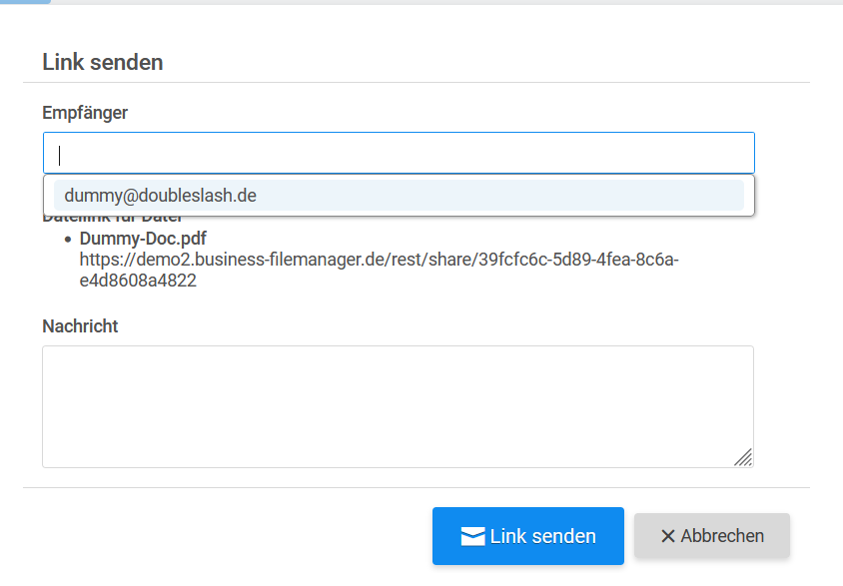Click the envelope icon on Link senden
The image size is (843, 586).
coord(472,537)
